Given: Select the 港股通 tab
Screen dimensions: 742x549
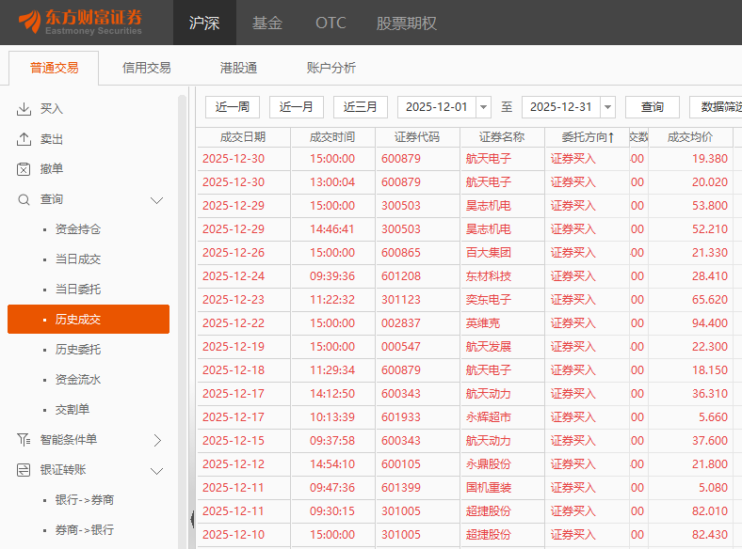Looking at the screenshot, I should point(238,68).
